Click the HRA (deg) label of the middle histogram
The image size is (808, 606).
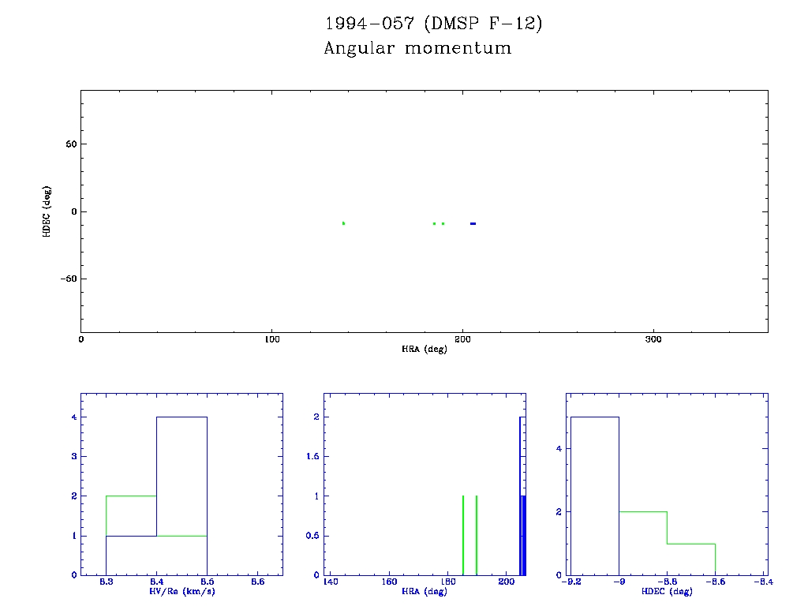[425, 591]
